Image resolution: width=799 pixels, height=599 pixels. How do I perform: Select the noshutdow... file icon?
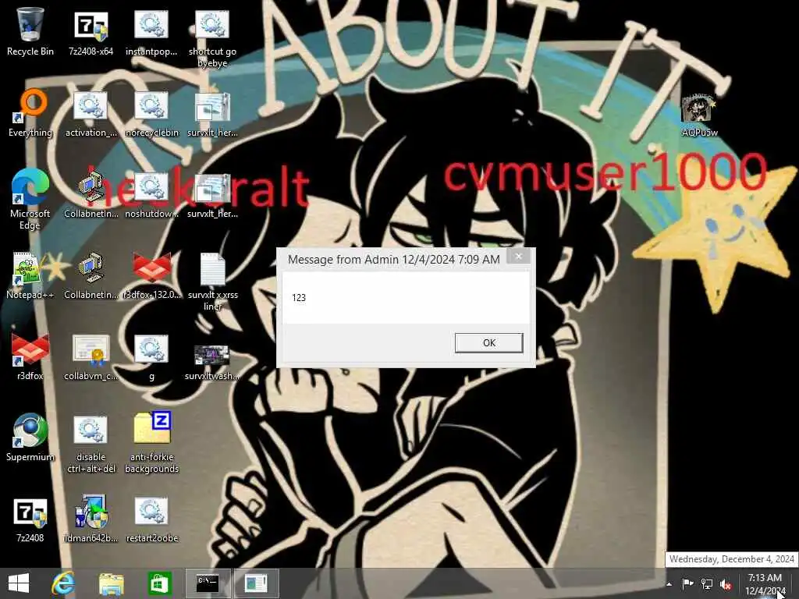pyautogui.click(x=151, y=196)
